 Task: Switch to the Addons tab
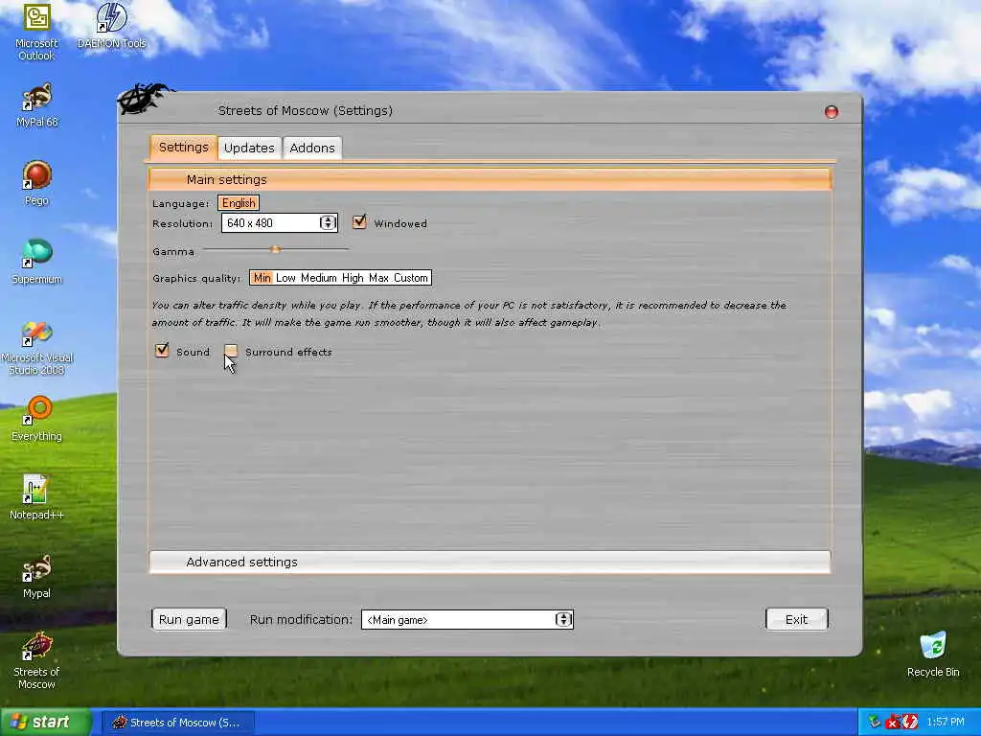[x=312, y=148]
